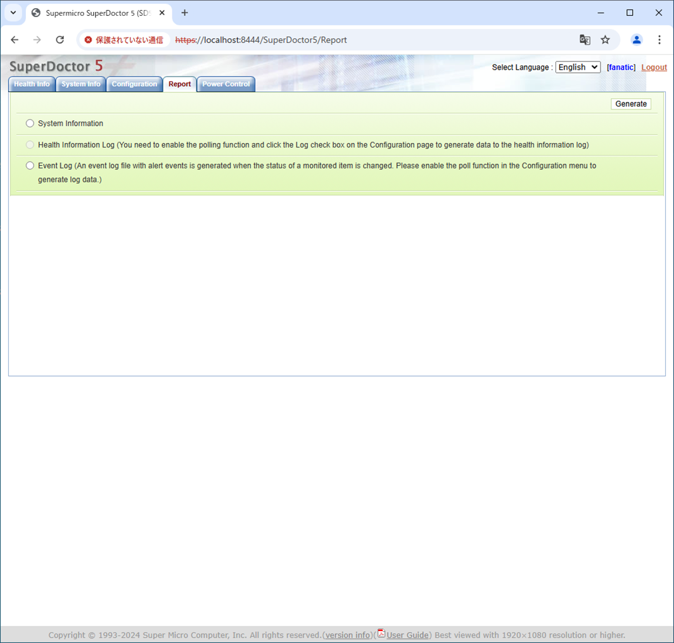Click the System Information label text
This screenshot has width=674, height=643.
70,123
